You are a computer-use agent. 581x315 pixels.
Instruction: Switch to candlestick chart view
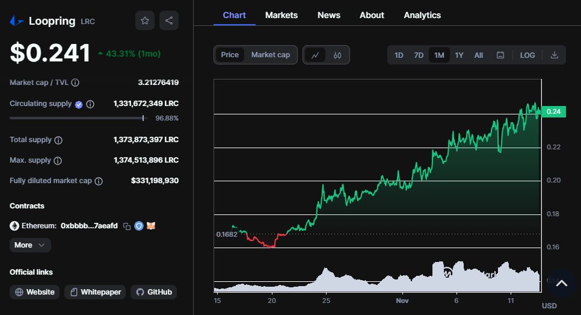pyautogui.click(x=337, y=55)
